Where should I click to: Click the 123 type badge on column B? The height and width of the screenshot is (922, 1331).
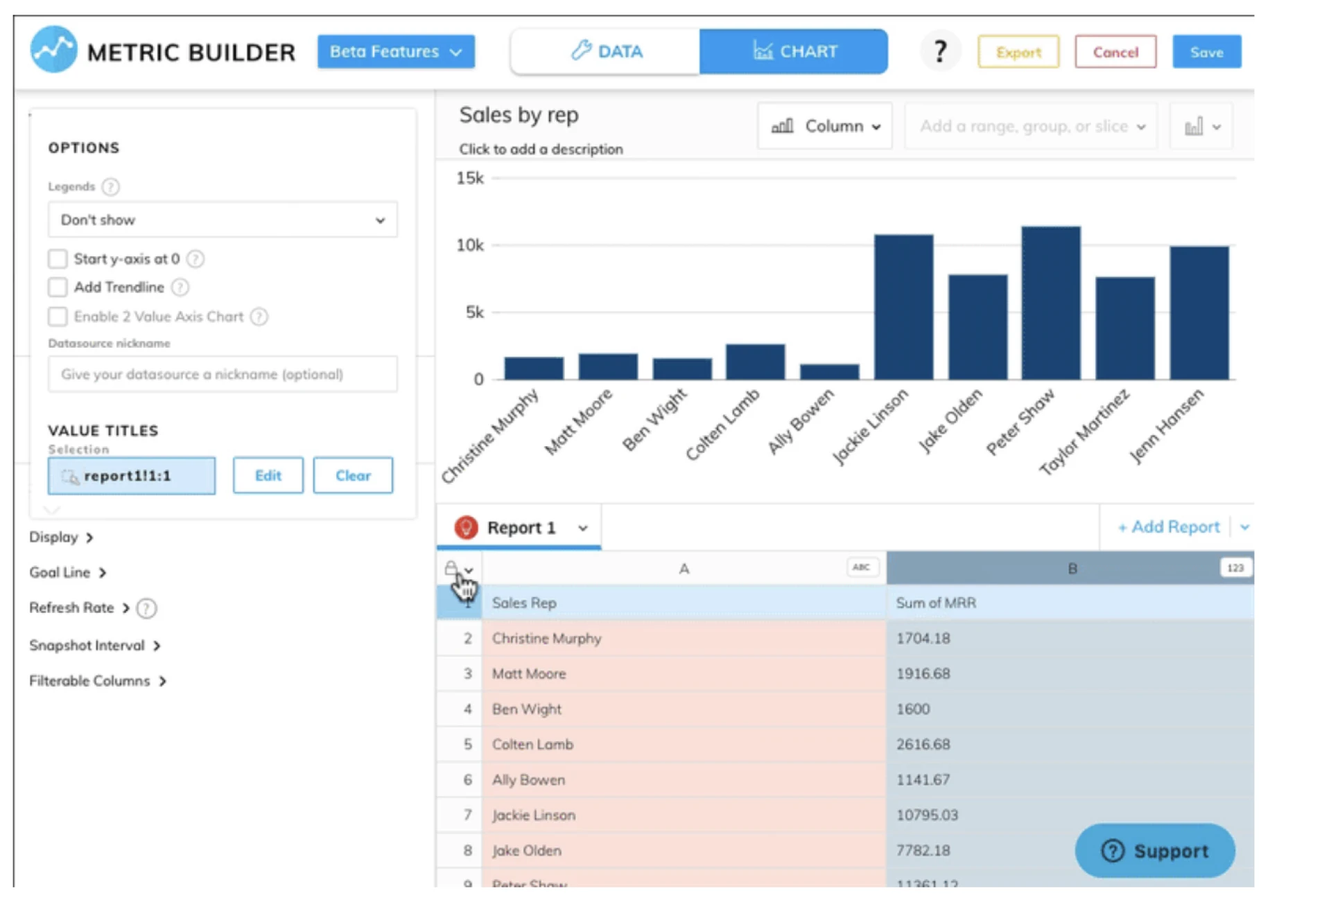click(x=1235, y=568)
